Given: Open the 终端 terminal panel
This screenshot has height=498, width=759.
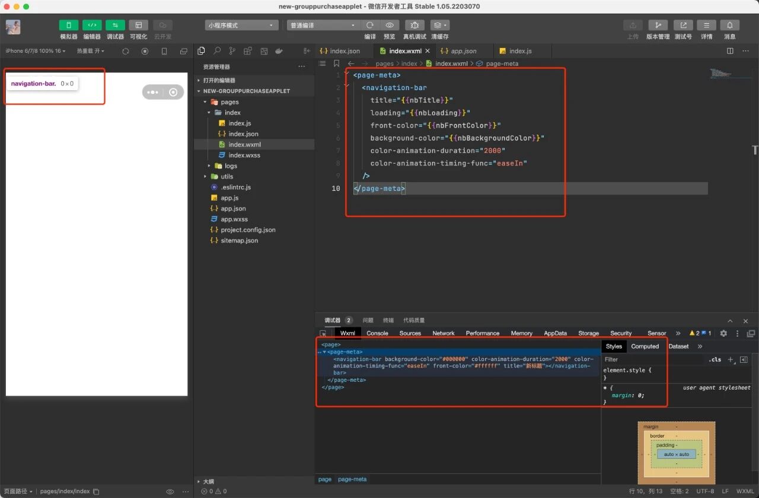Looking at the screenshot, I should point(388,320).
